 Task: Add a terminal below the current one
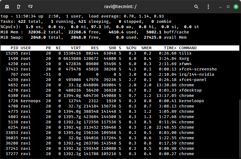[30, 6]
